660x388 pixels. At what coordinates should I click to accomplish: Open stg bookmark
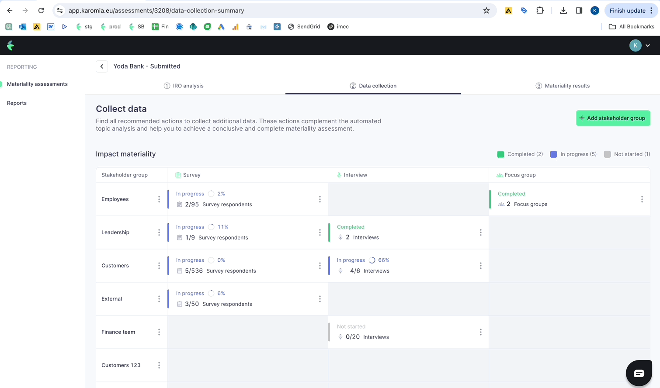click(x=84, y=27)
